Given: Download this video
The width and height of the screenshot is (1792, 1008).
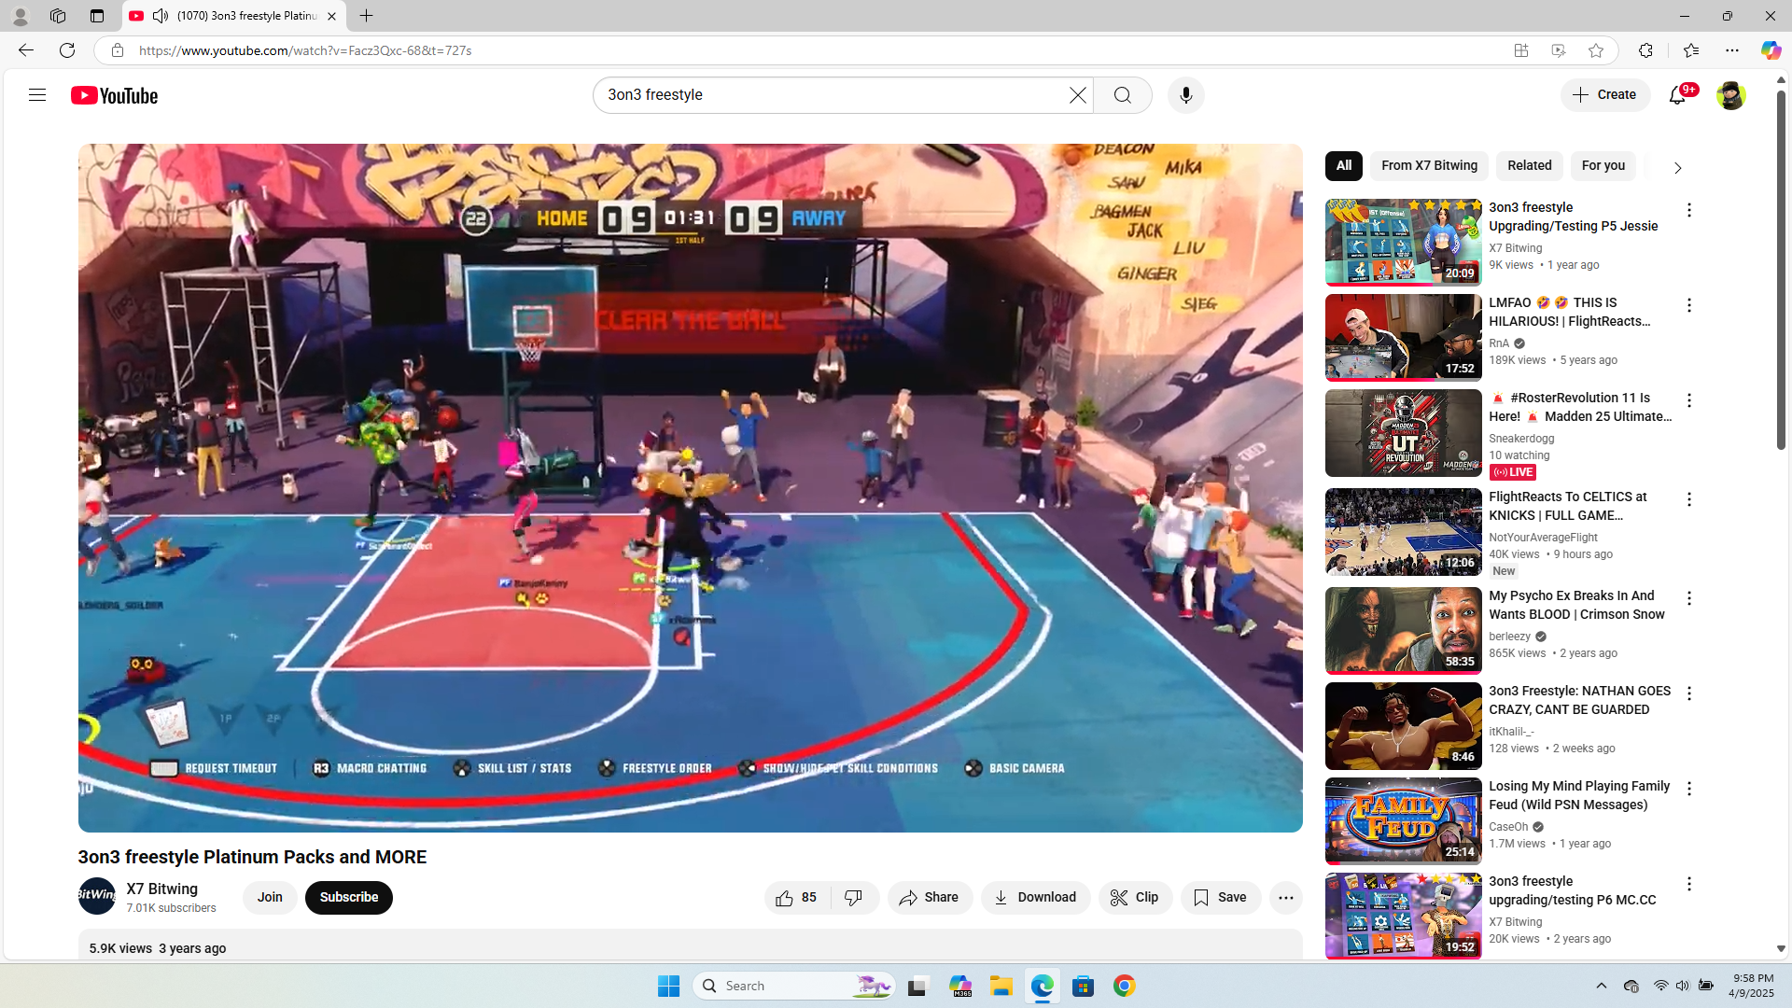Looking at the screenshot, I should (x=1035, y=898).
